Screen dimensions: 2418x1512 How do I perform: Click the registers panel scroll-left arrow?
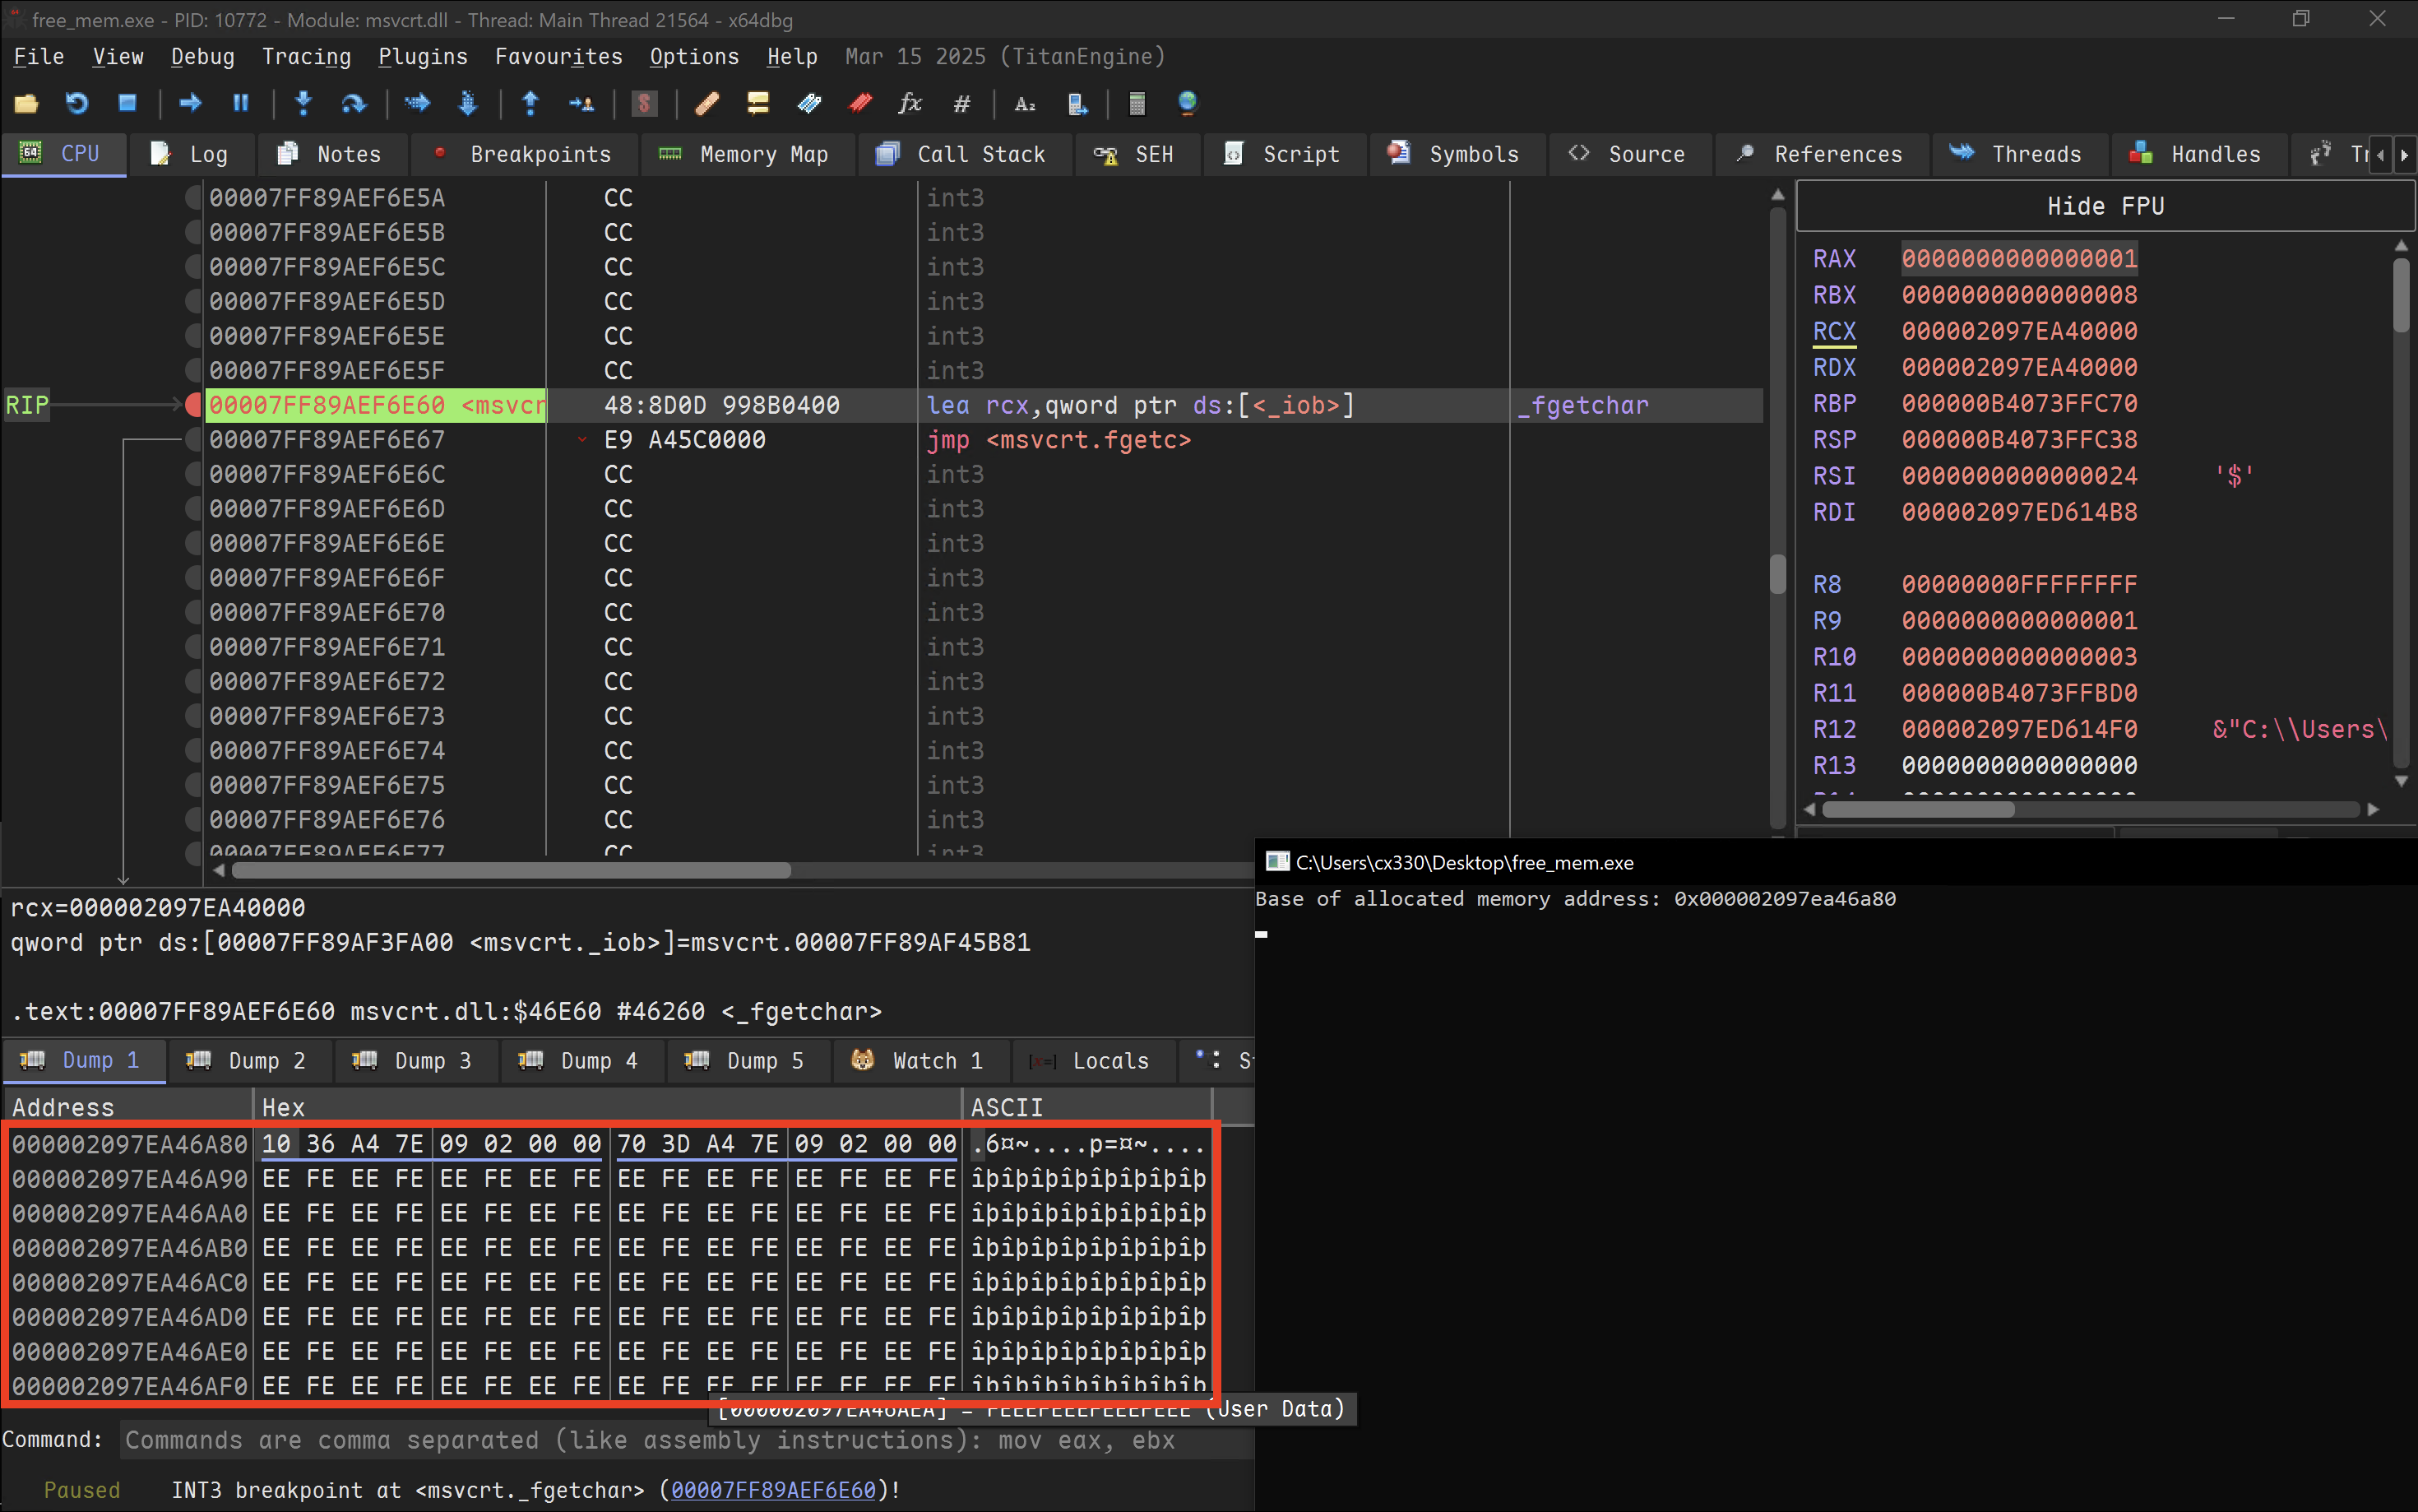pyautogui.click(x=1809, y=809)
